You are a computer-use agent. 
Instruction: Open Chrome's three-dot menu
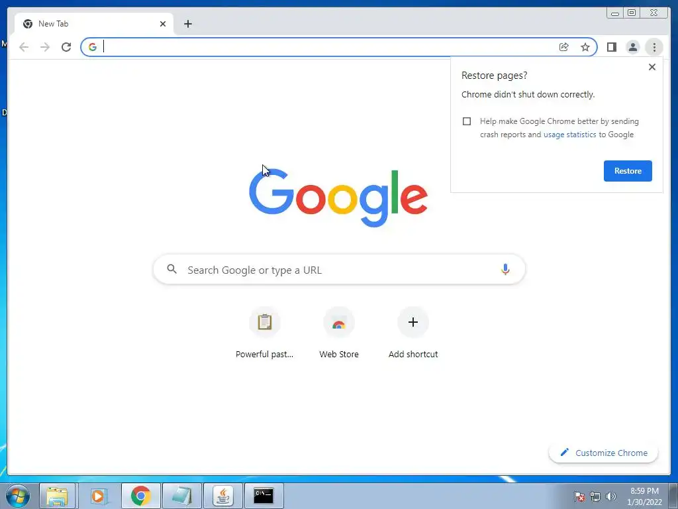coord(654,47)
